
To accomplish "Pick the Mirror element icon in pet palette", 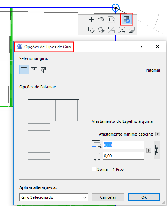I will point(112,30).
